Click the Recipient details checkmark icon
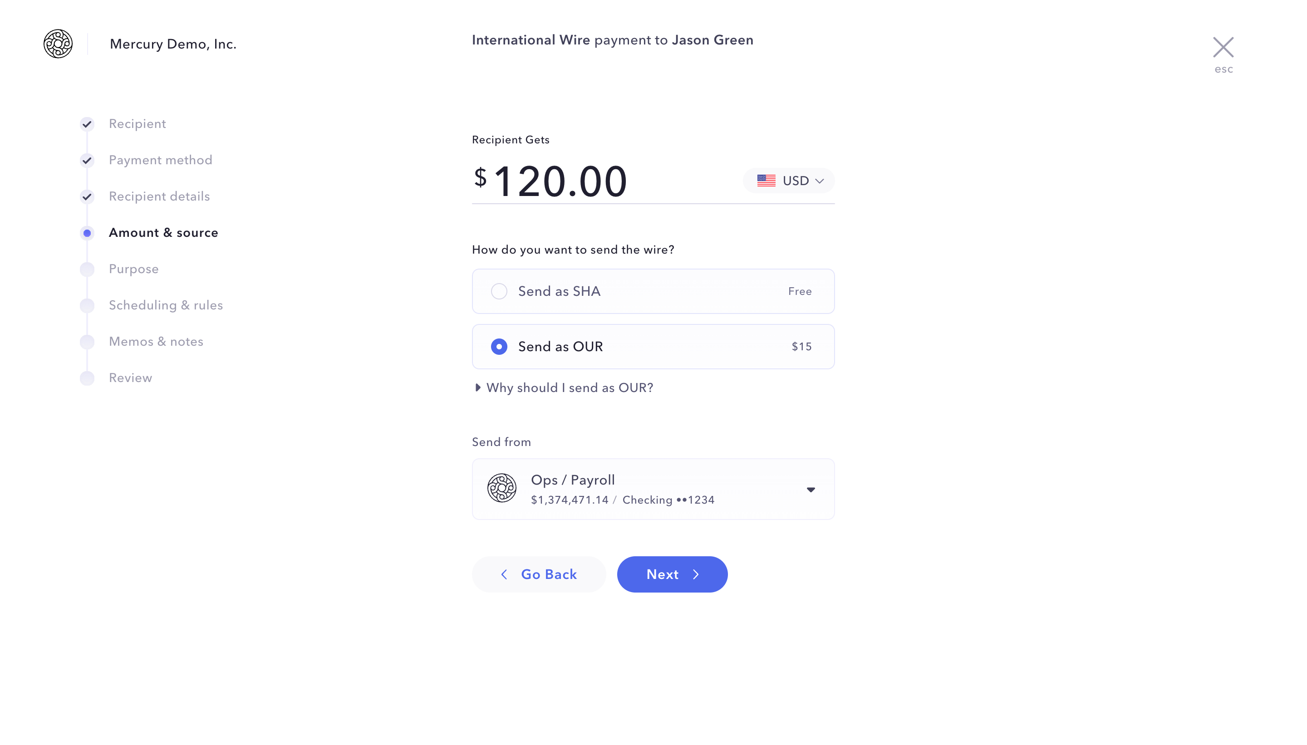Image resolution: width=1307 pixels, height=745 pixels. pyautogui.click(x=87, y=196)
